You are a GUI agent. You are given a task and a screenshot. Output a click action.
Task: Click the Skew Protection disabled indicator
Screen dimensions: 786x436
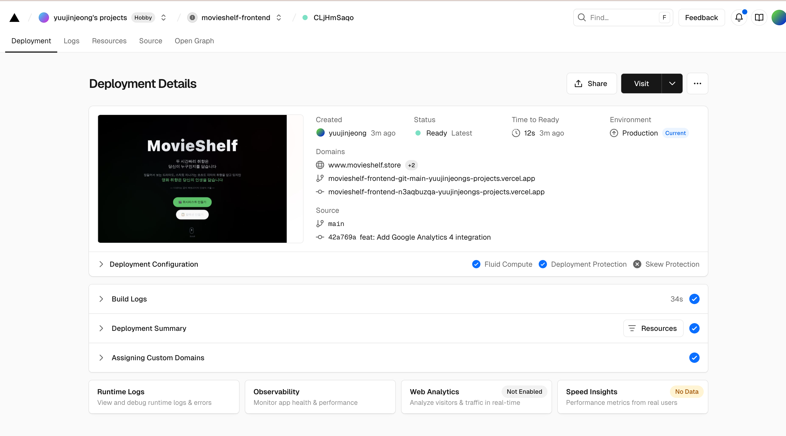(637, 264)
